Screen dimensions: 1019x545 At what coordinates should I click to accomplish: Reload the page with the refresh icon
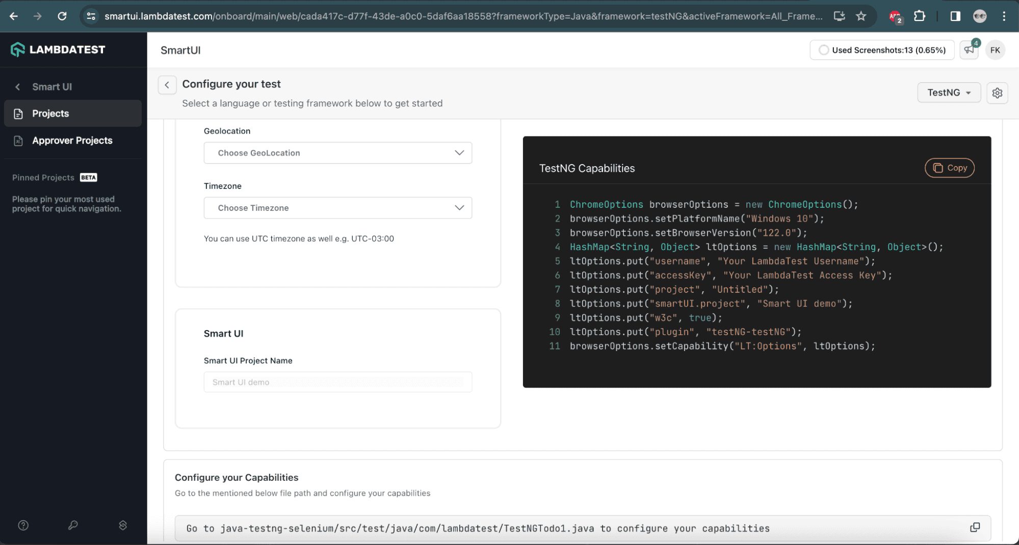62,16
